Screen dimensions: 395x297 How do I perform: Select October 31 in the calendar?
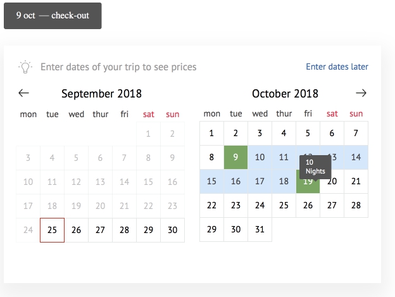[260, 230]
